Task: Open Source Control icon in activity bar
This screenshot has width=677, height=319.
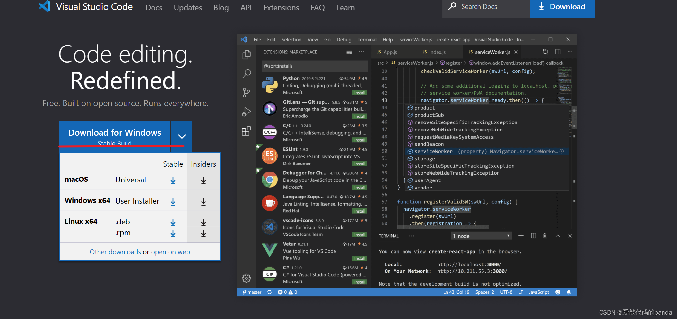Action: point(246,93)
